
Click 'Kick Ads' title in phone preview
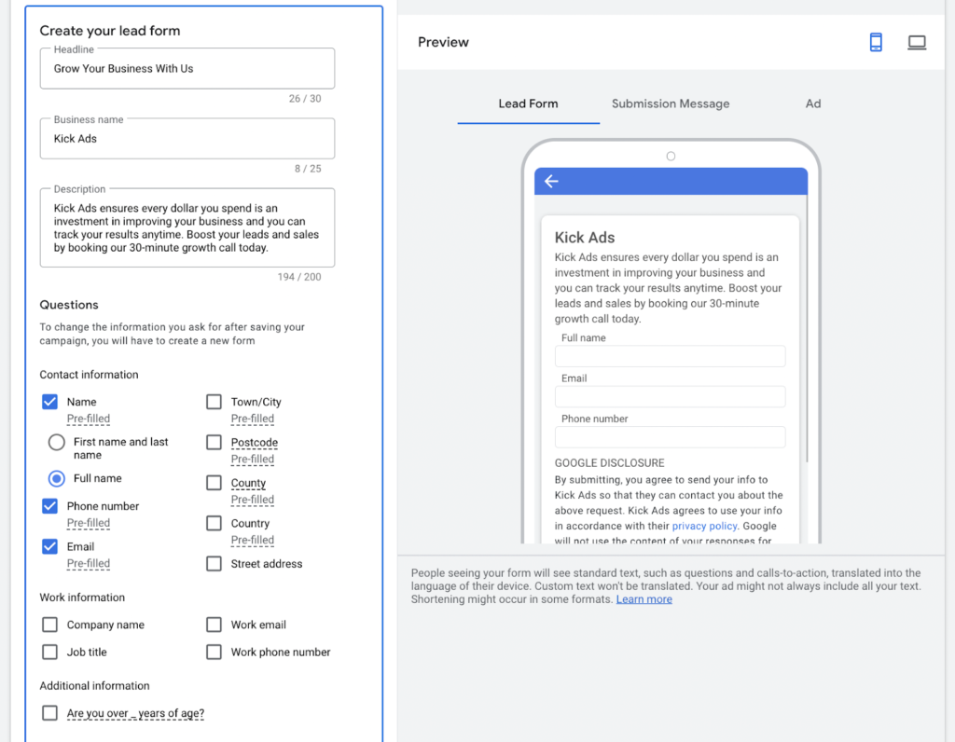tap(585, 238)
